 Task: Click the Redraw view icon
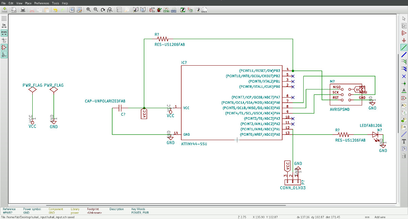(x=103, y=10)
